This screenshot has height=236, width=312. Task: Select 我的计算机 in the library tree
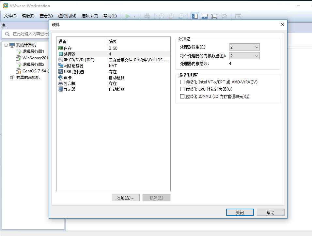[26, 45]
